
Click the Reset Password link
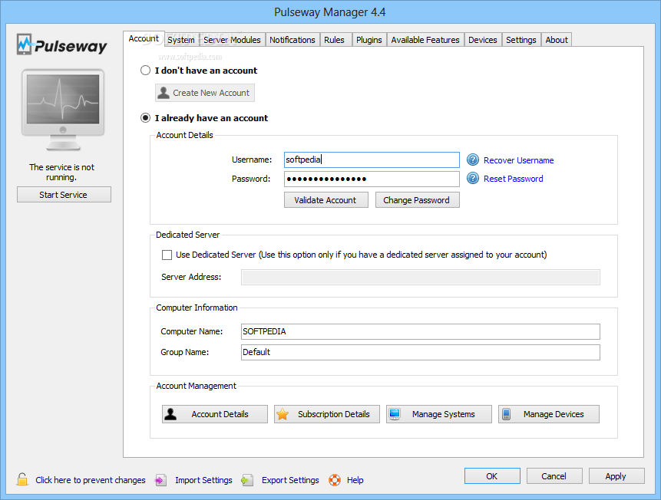pyautogui.click(x=513, y=179)
